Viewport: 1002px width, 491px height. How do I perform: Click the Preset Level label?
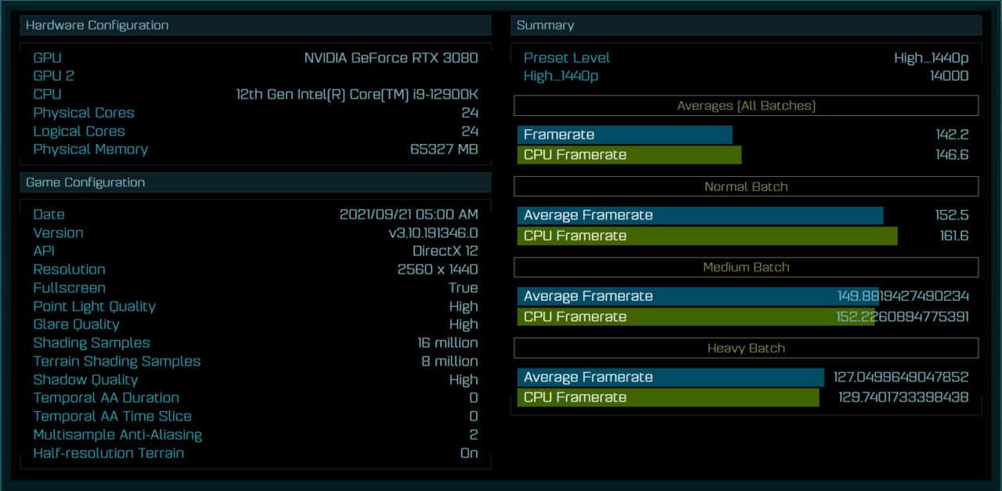(x=567, y=58)
